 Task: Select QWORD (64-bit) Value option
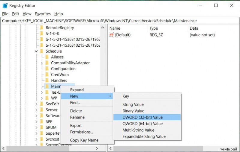pos(142,124)
